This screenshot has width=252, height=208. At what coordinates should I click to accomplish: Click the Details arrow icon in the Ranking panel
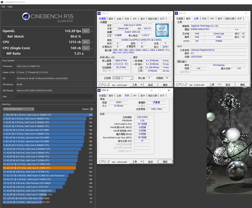[x=91, y=109]
